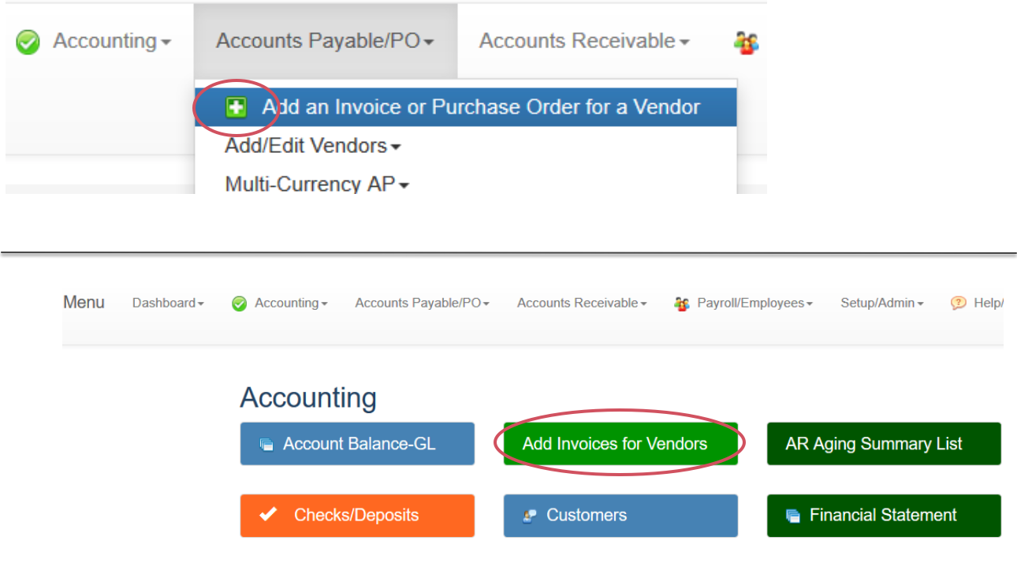Screen dimensions: 1017x574
Task: Click the person icon on Customers button
Action: 529,516
